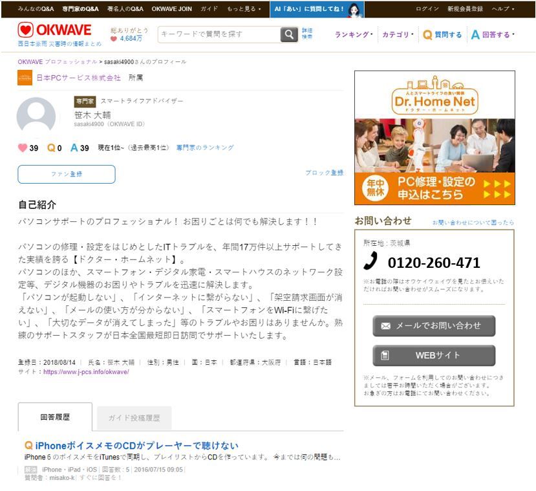
Task: Expand the もっと見る dropdown
Action: tap(244, 9)
